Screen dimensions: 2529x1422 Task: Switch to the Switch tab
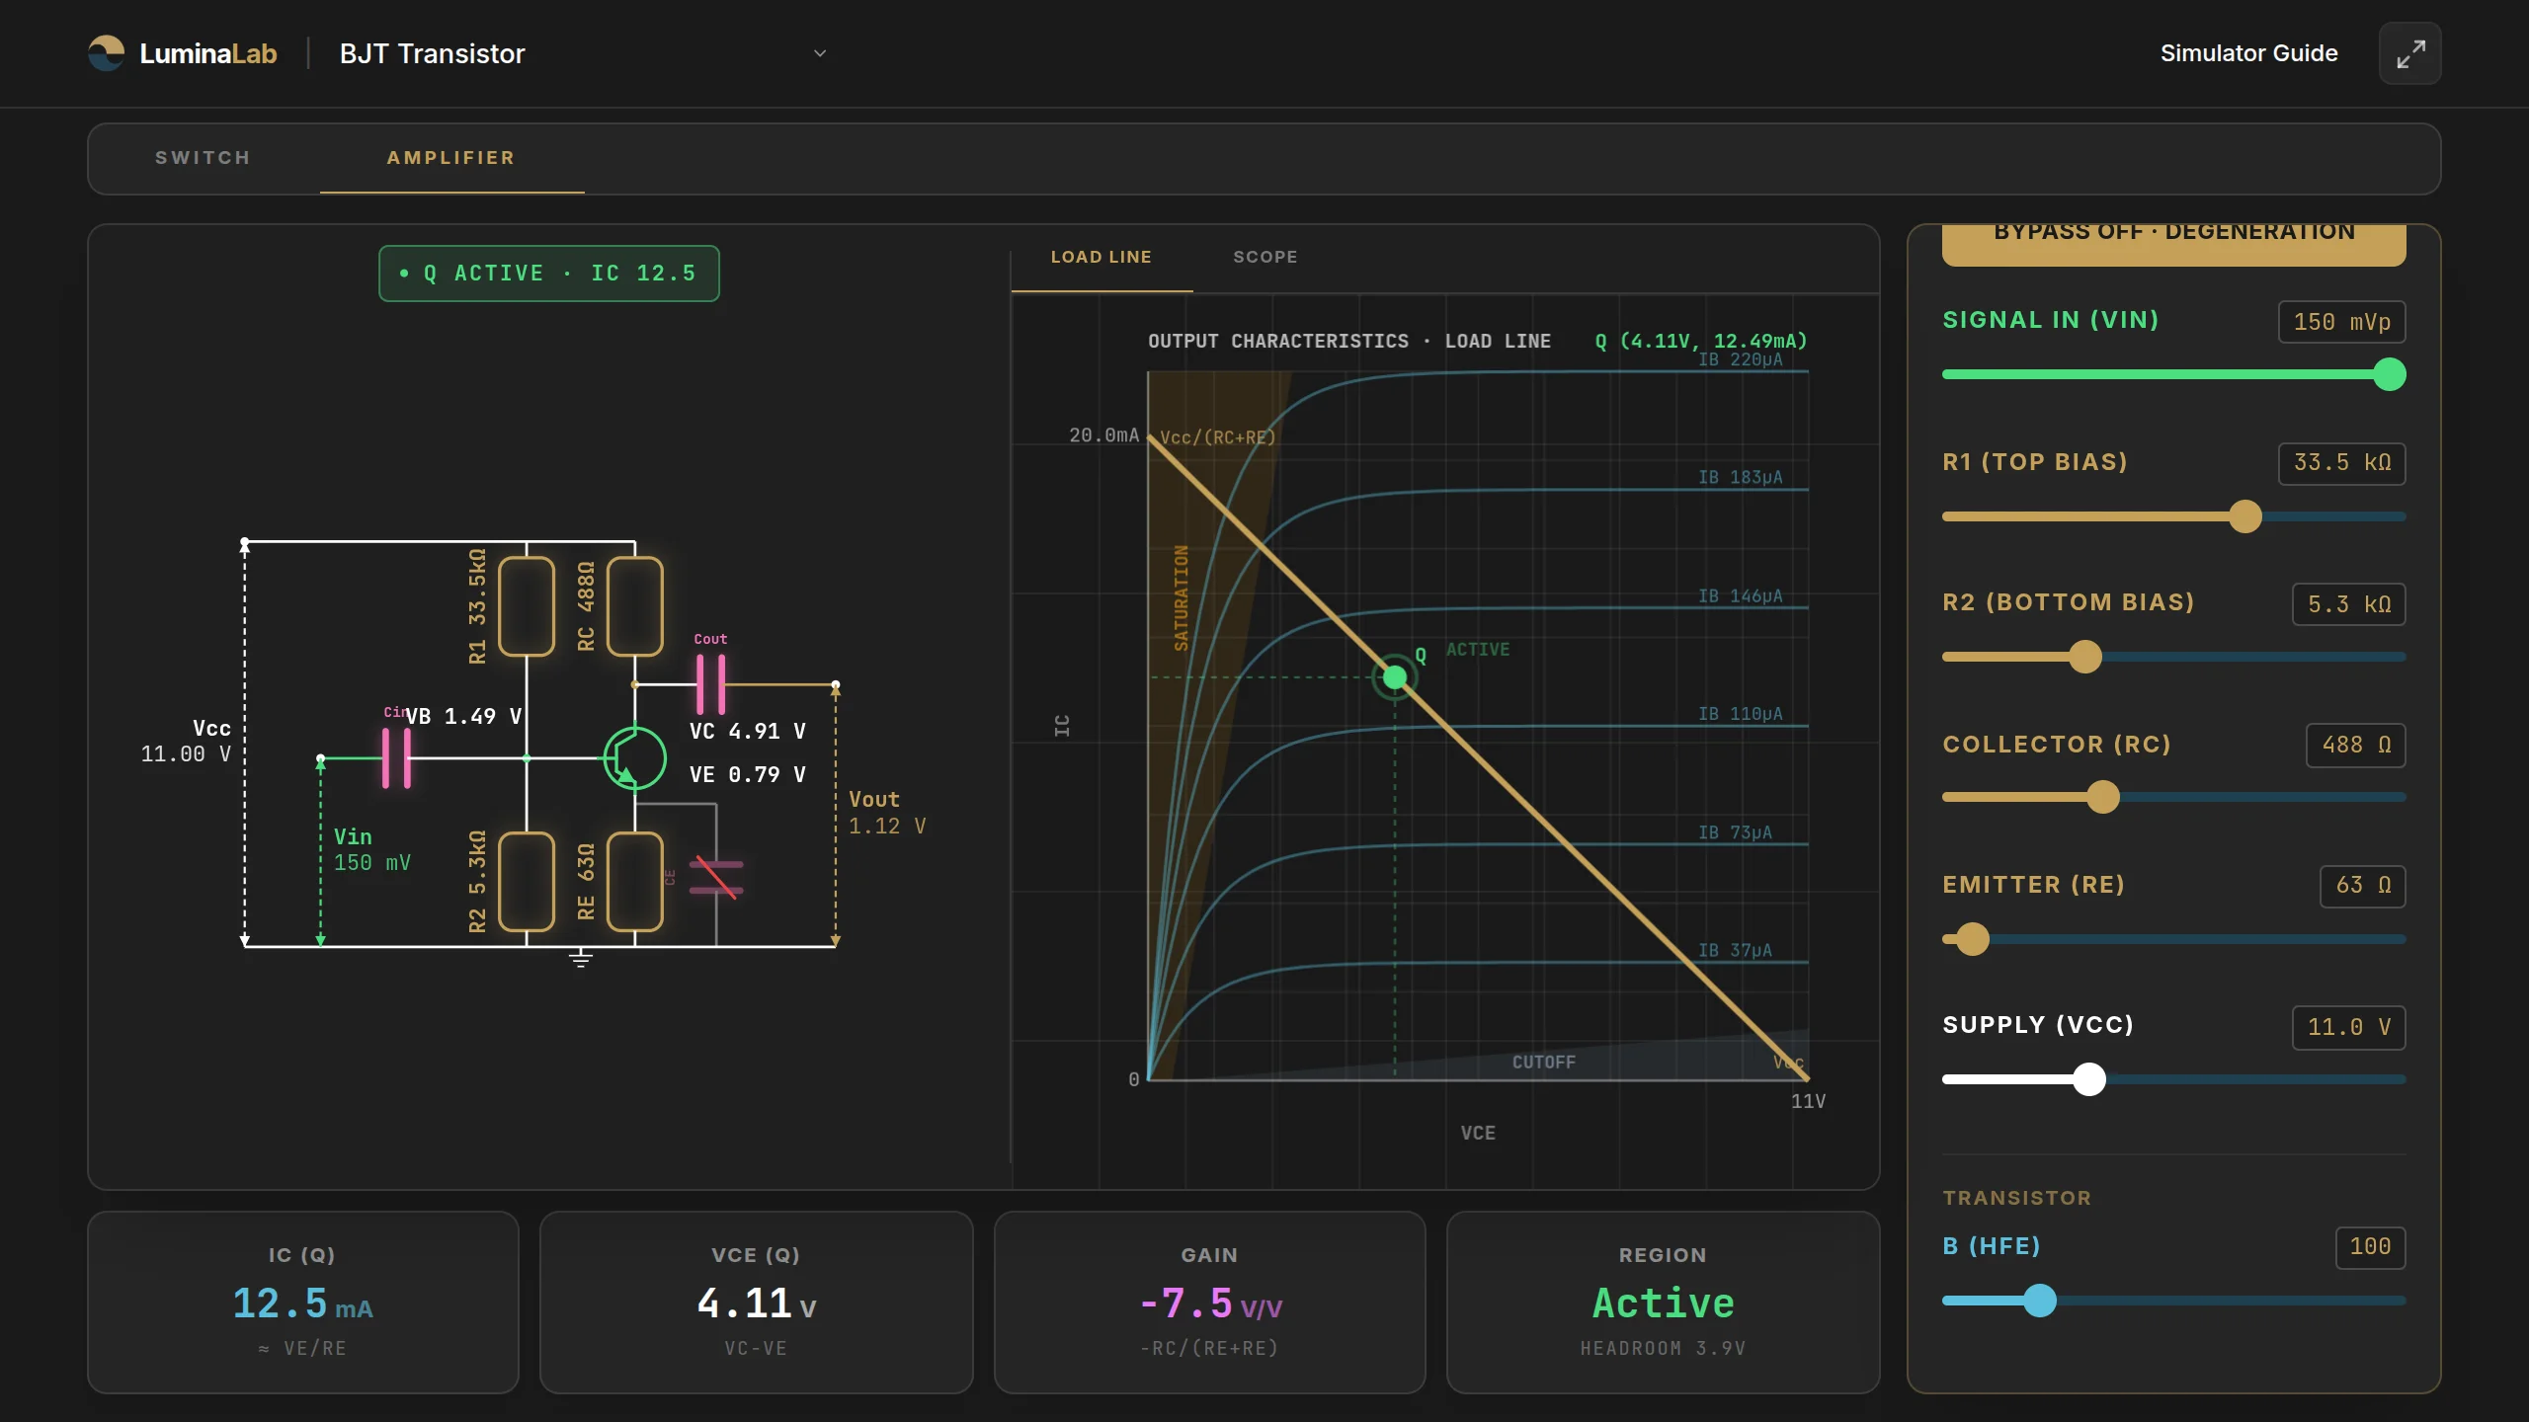(x=203, y=158)
